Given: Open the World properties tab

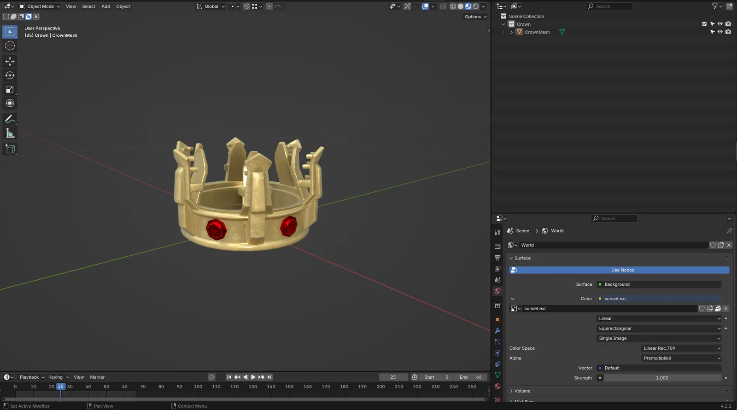Looking at the screenshot, I should tap(497, 291).
